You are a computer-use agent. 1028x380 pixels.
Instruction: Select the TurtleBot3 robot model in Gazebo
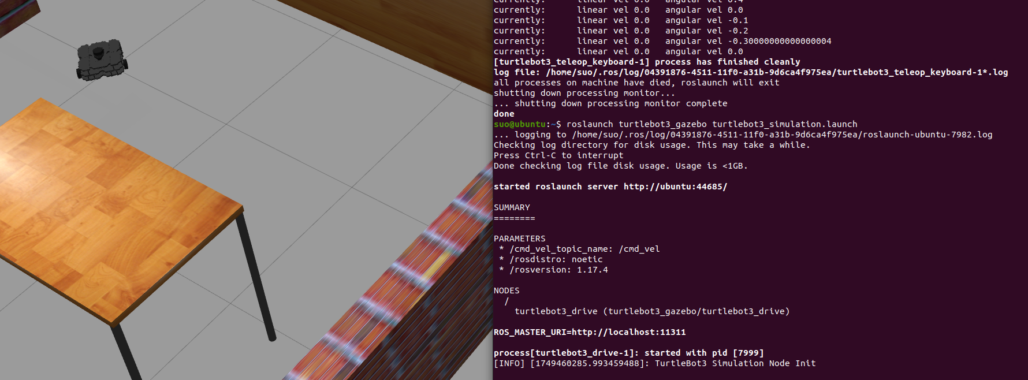[102, 59]
